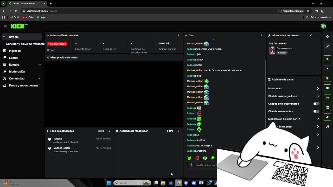Click Filtro in Feed de actividades
This screenshot has height=187, width=333.
click(x=101, y=131)
